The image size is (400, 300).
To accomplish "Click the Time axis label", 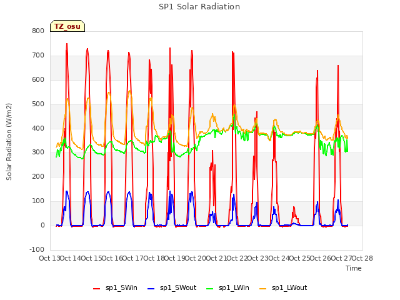I will click(354, 268).
